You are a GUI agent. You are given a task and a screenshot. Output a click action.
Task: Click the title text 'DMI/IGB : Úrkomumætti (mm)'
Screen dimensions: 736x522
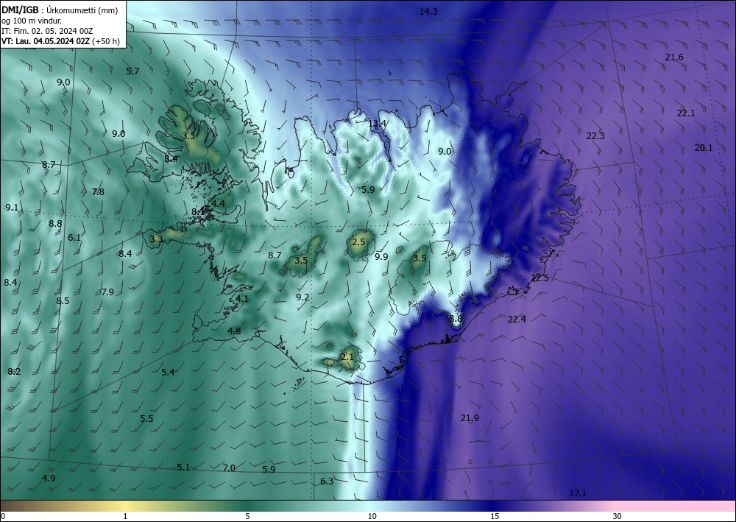pos(60,10)
